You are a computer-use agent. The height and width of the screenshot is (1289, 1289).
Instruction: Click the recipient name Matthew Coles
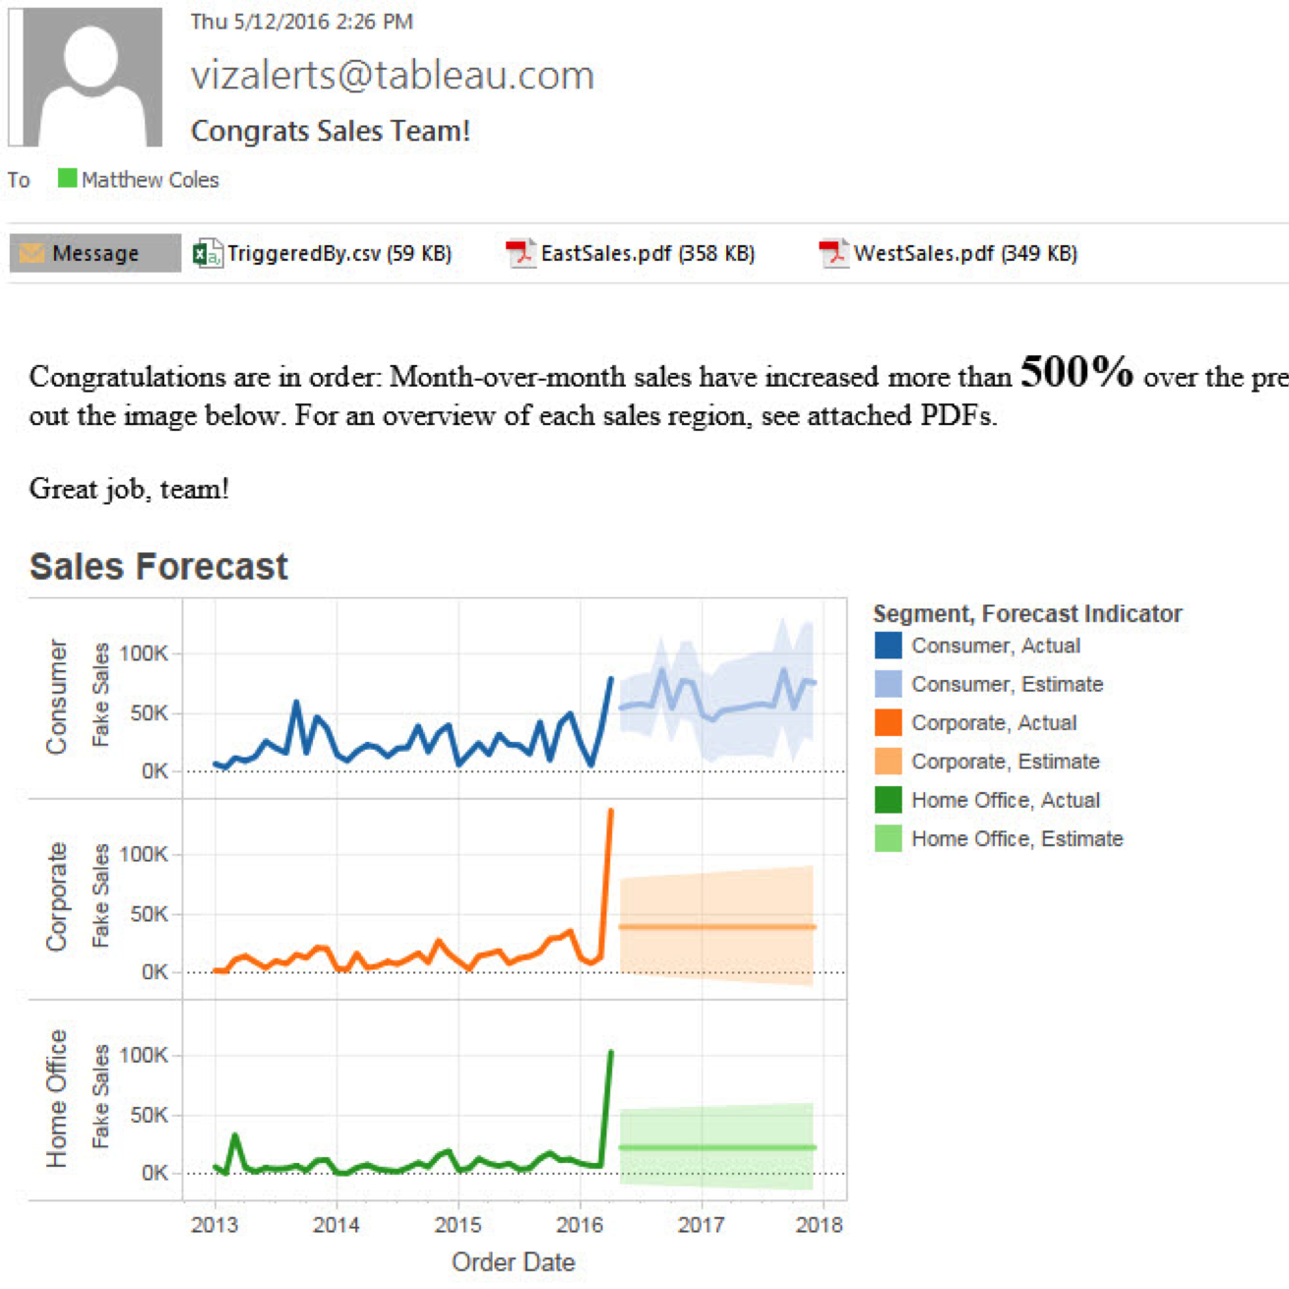(150, 180)
